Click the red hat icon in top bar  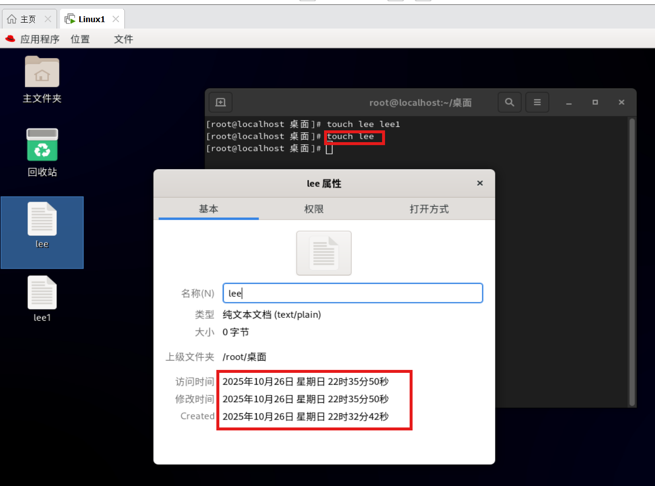10,38
